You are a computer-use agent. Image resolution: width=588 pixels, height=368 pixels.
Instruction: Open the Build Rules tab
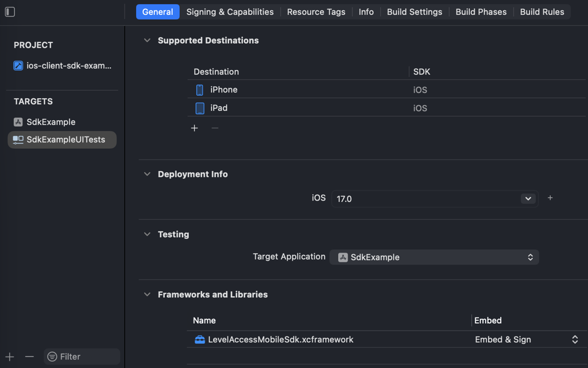click(x=542, y=12)
